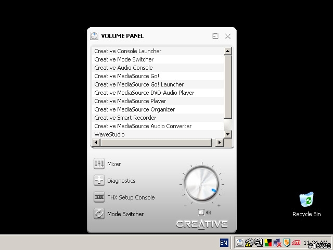Click the warning triangle tray icon
Screen dimensions: 333x250
pos(249,243)
